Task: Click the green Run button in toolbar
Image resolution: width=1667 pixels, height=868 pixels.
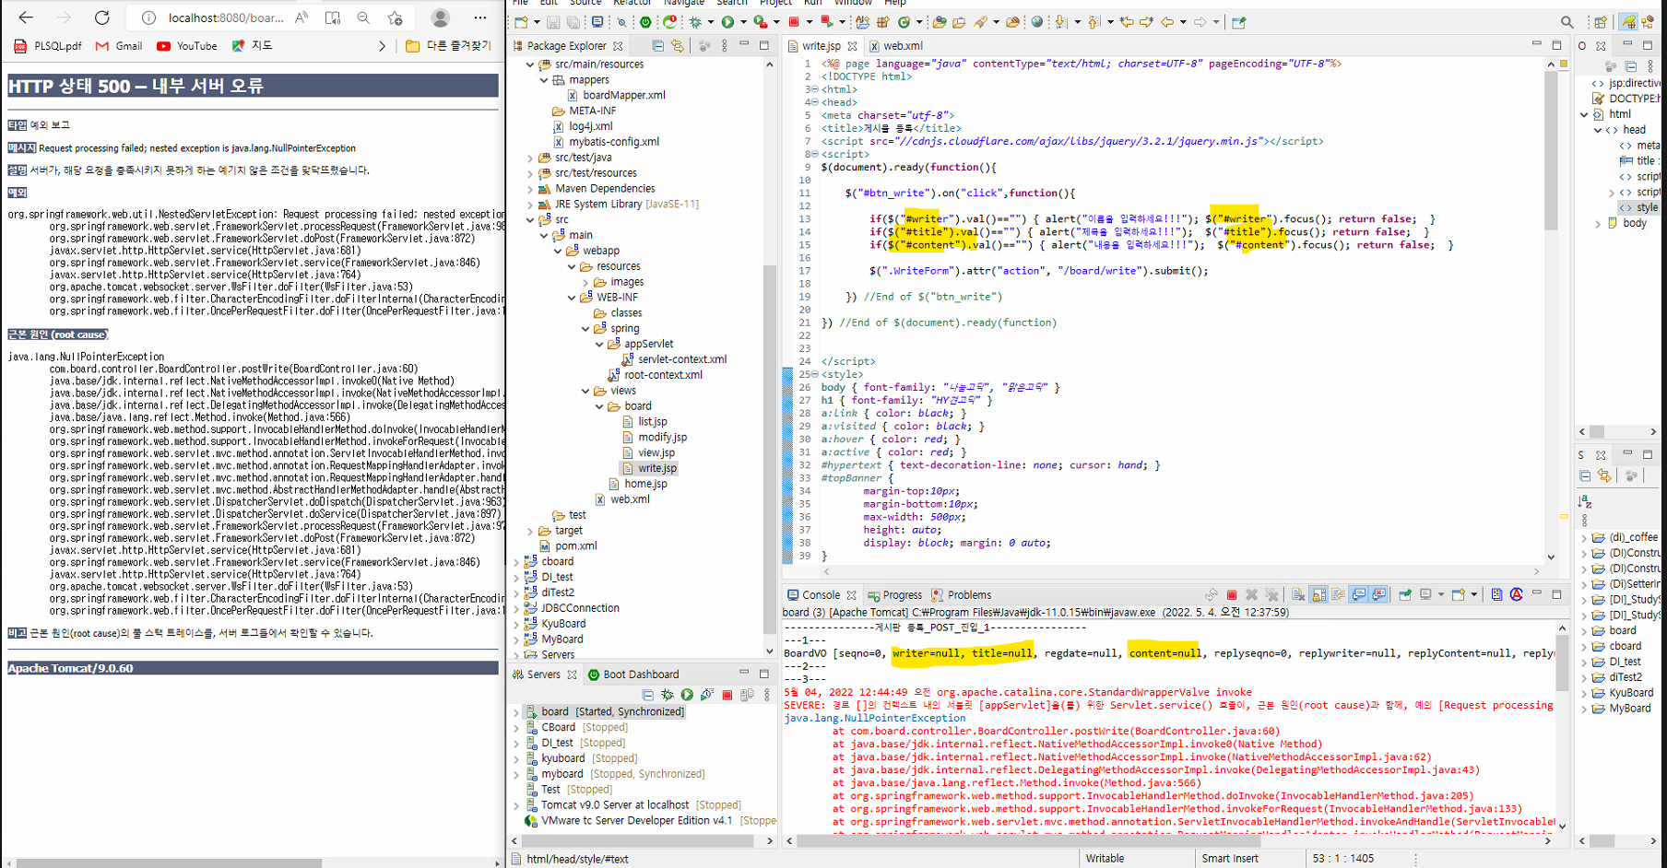Action: tap(727, 22)
